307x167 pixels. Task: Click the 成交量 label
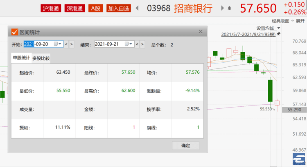point(27,110)
